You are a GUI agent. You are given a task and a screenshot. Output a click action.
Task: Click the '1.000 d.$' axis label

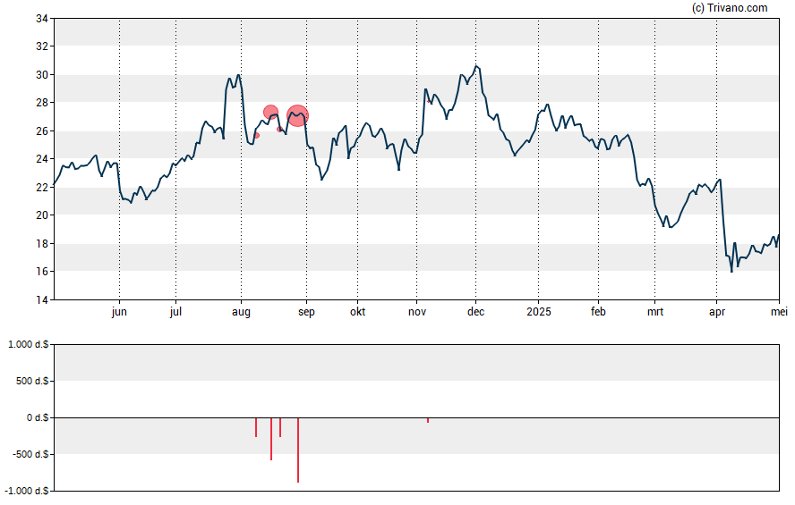coord(29,345)
